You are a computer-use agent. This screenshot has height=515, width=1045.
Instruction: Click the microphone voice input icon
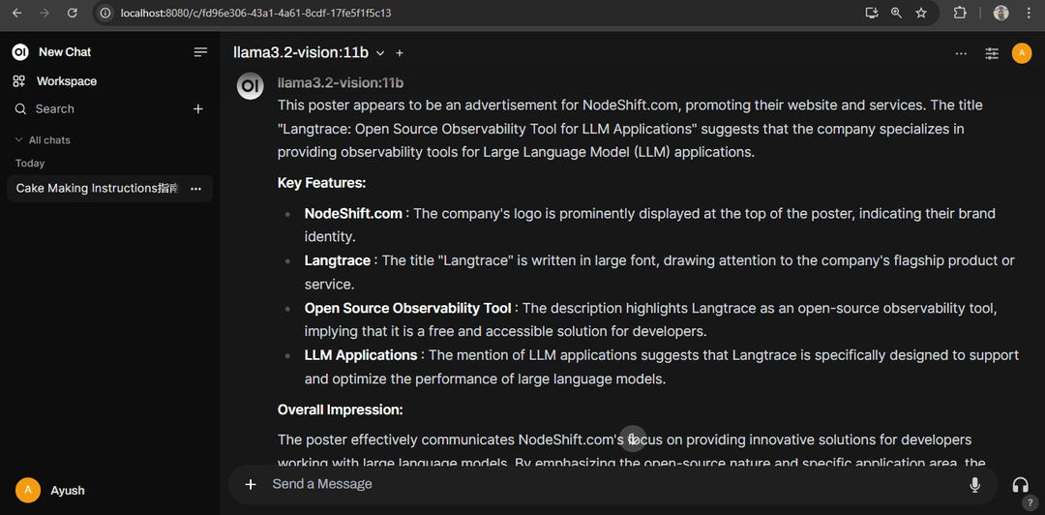tap(975, 484)
